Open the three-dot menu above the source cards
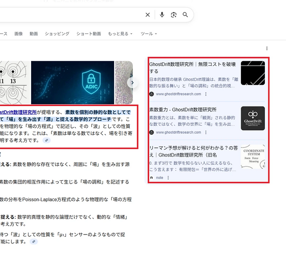 (x=267, y=48)
